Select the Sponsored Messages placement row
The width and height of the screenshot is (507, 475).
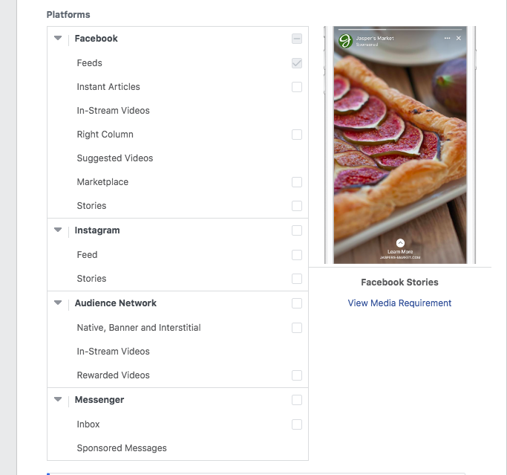click(x=178, y=448)
